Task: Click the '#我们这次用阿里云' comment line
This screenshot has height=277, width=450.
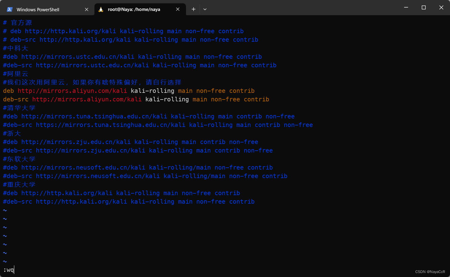Action: coord(92,82)
